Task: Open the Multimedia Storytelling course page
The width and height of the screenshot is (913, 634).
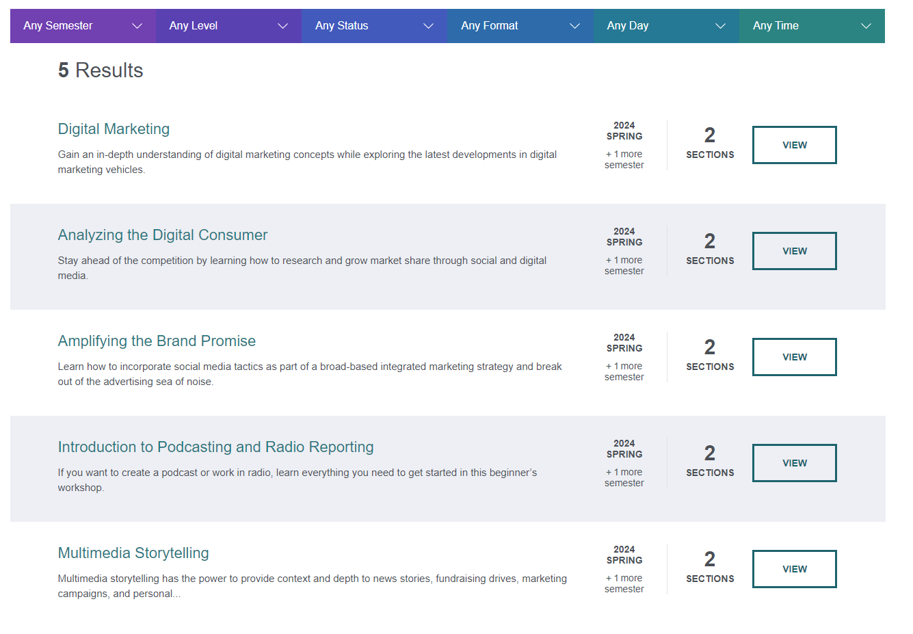Action: point(133,553)
